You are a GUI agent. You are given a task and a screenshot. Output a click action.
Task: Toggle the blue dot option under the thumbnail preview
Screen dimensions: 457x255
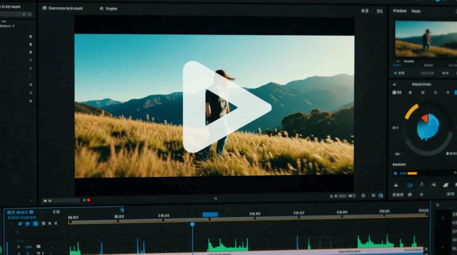(395, 73)
